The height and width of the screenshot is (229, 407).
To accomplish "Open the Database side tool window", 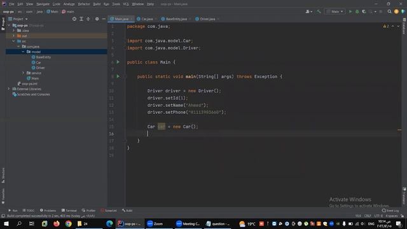I will point(404,26).
